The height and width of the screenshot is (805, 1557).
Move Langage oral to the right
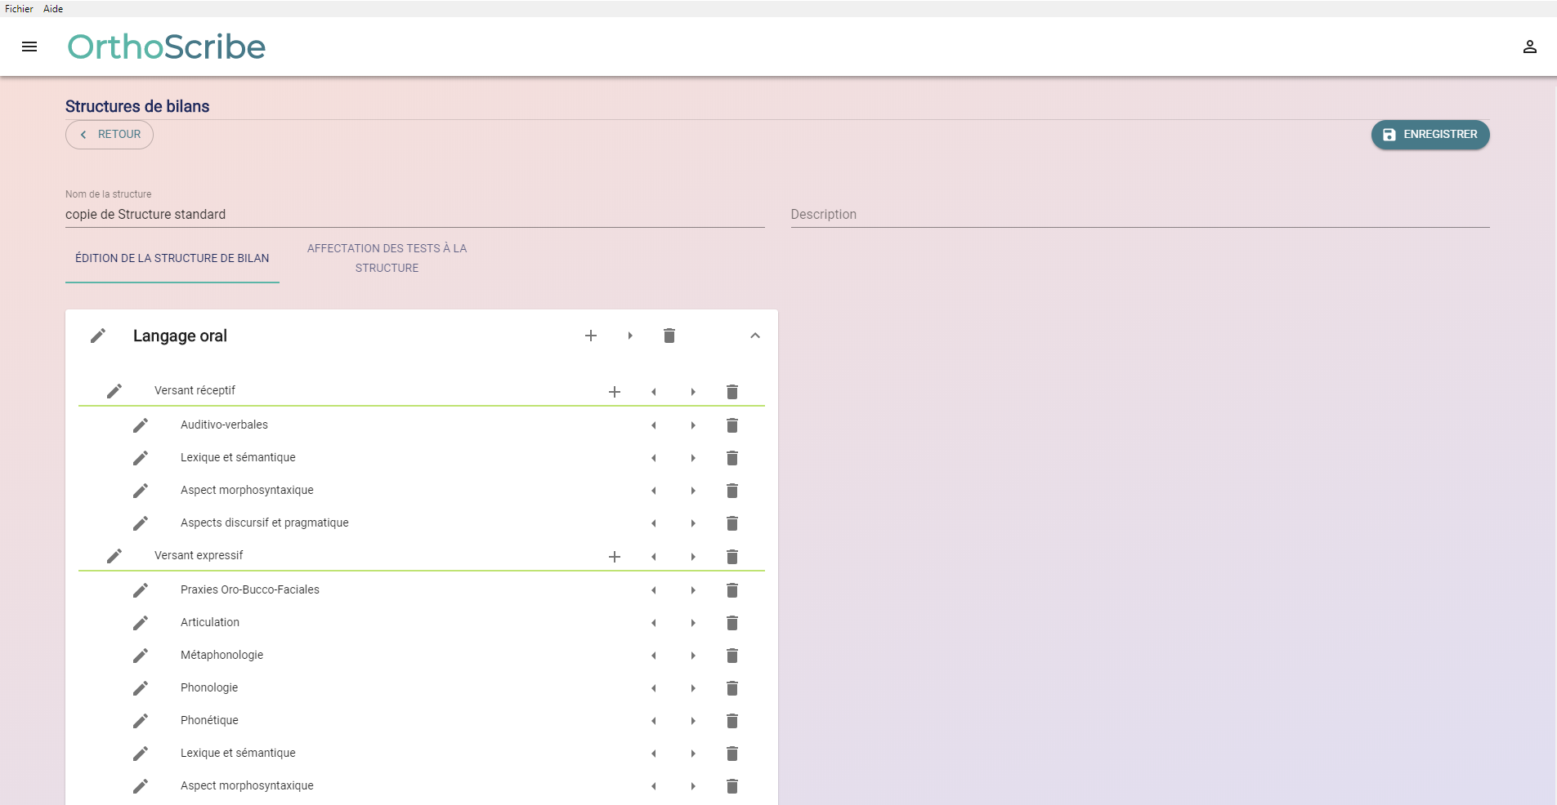click(630, 336)
